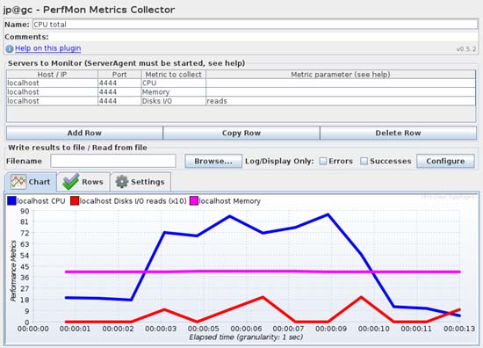This screenshot has height=348, width=483.
Task: Enable the Successes checkbox
Action: coord(364,161)
